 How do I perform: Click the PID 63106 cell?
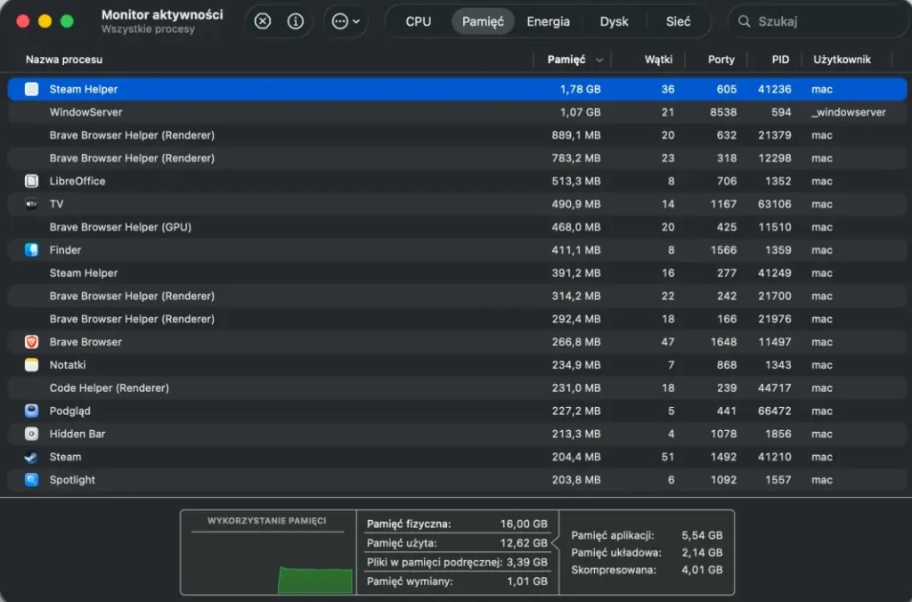[774, 204]
